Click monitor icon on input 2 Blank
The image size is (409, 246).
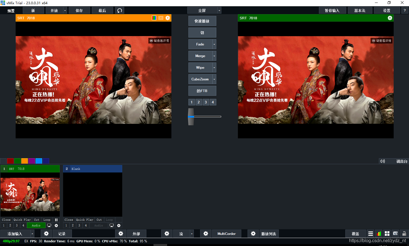112,226
